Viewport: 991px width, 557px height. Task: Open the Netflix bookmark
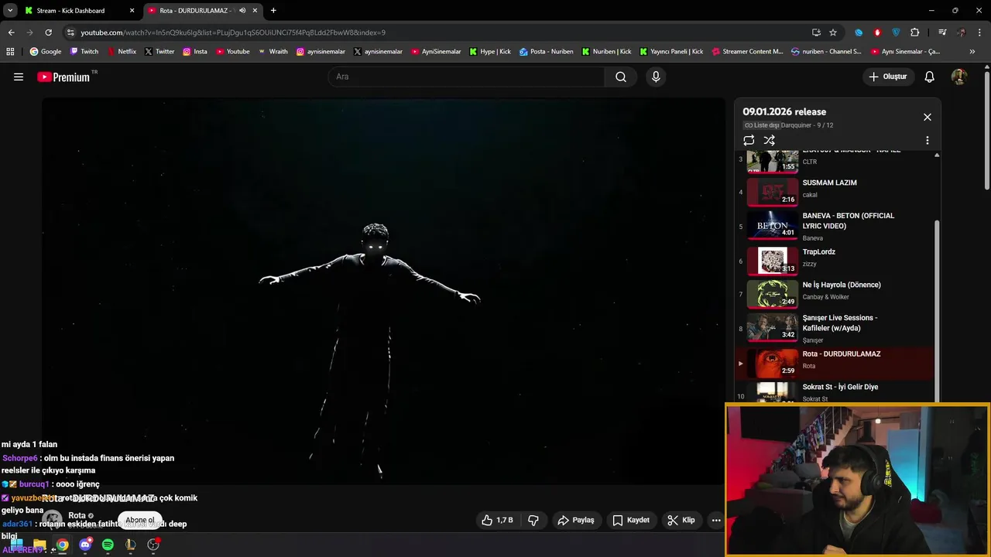click(122, 52)
